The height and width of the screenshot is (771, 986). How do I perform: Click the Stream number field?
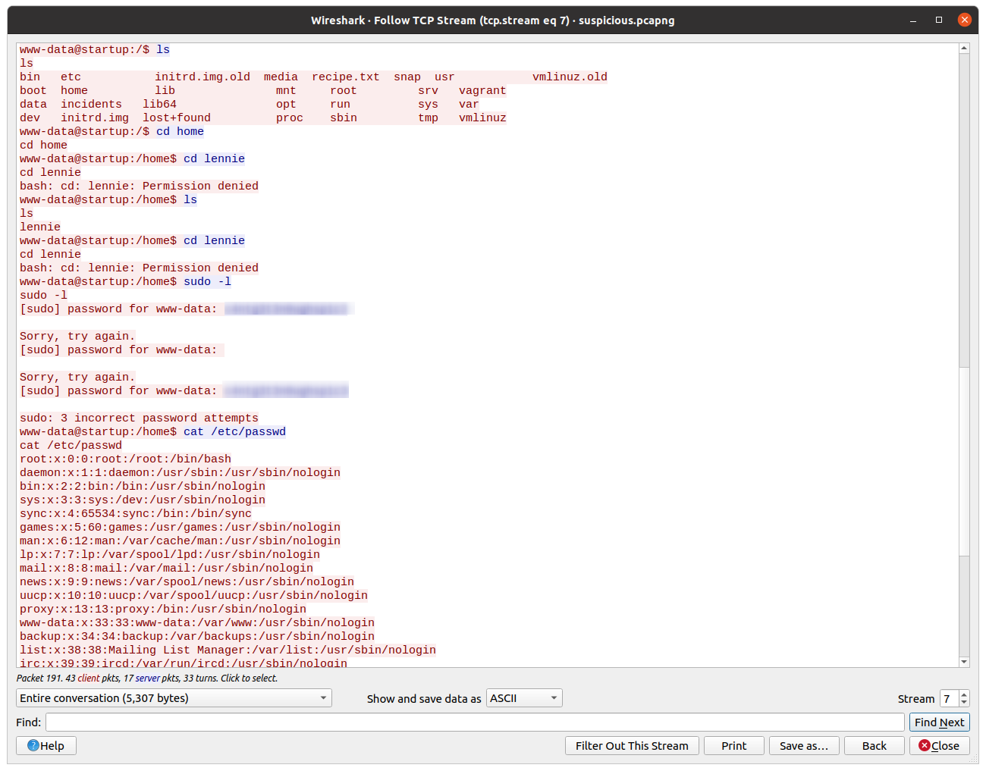click(949, 698)
